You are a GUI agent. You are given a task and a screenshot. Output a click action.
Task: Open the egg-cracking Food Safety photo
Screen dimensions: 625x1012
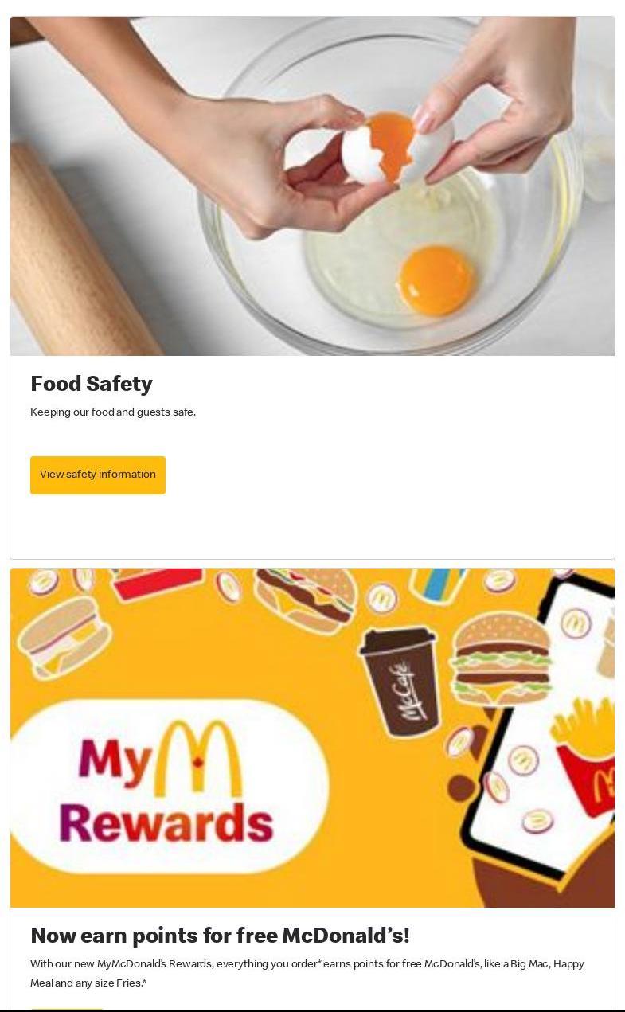(x=312, y=186)
